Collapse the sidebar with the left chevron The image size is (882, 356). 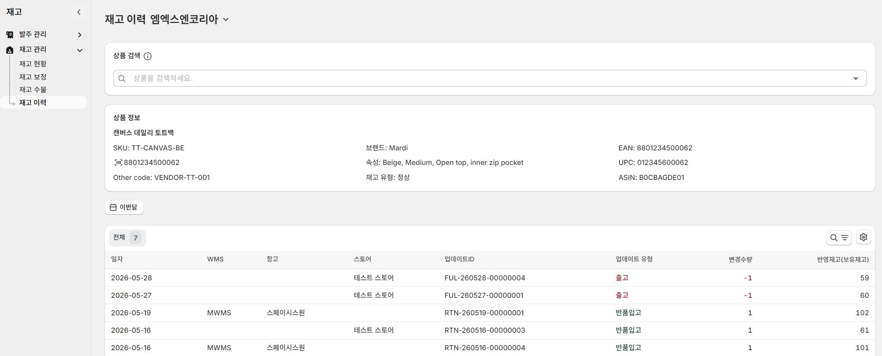79,12
